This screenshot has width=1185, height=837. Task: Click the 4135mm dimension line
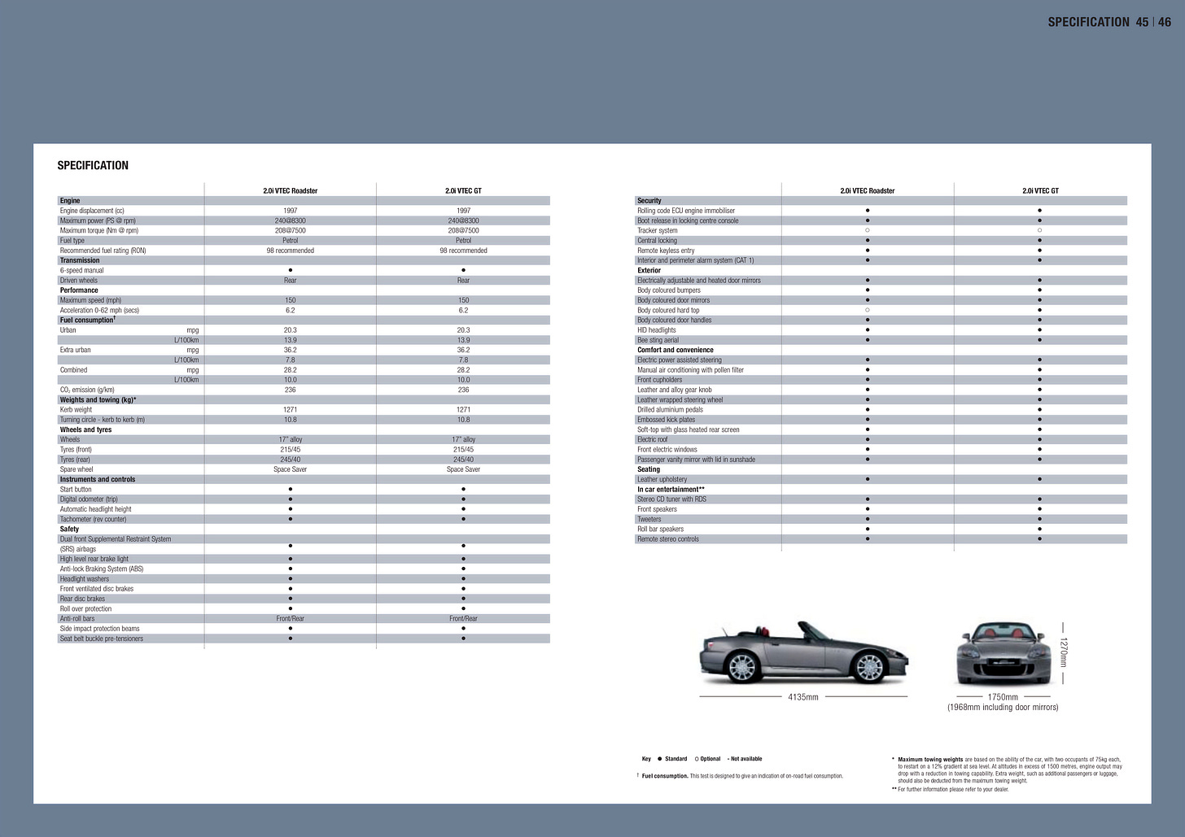click(802, 696)
